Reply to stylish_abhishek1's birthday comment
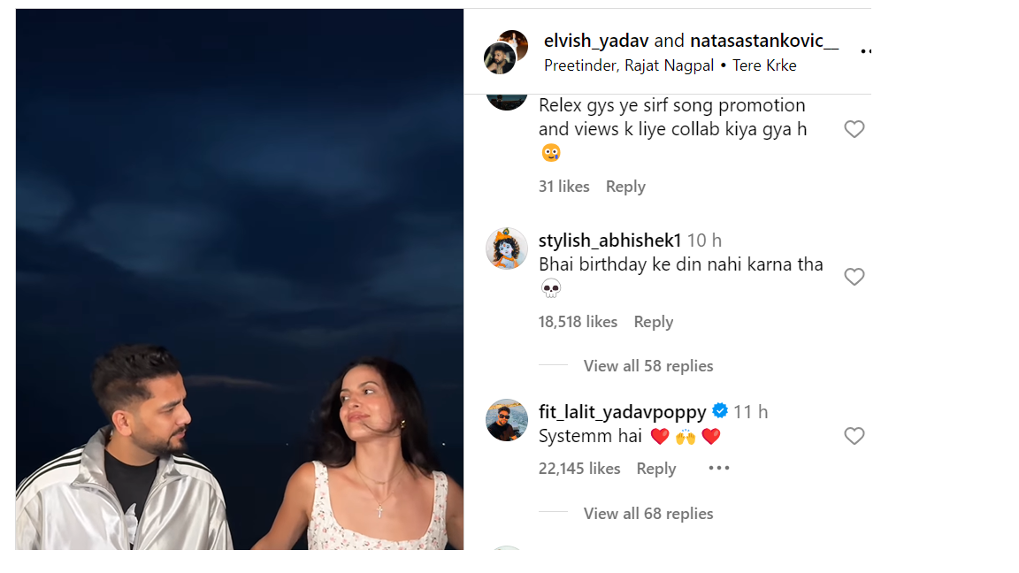 (654, 322)
